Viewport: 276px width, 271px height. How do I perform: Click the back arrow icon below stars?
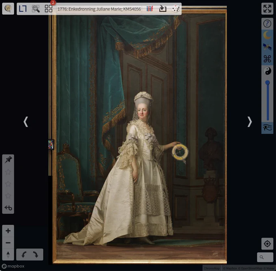tap(8, 208)
